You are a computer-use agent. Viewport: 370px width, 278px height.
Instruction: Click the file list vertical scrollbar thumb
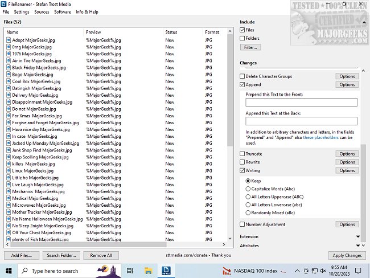click(x=230, y=91)
